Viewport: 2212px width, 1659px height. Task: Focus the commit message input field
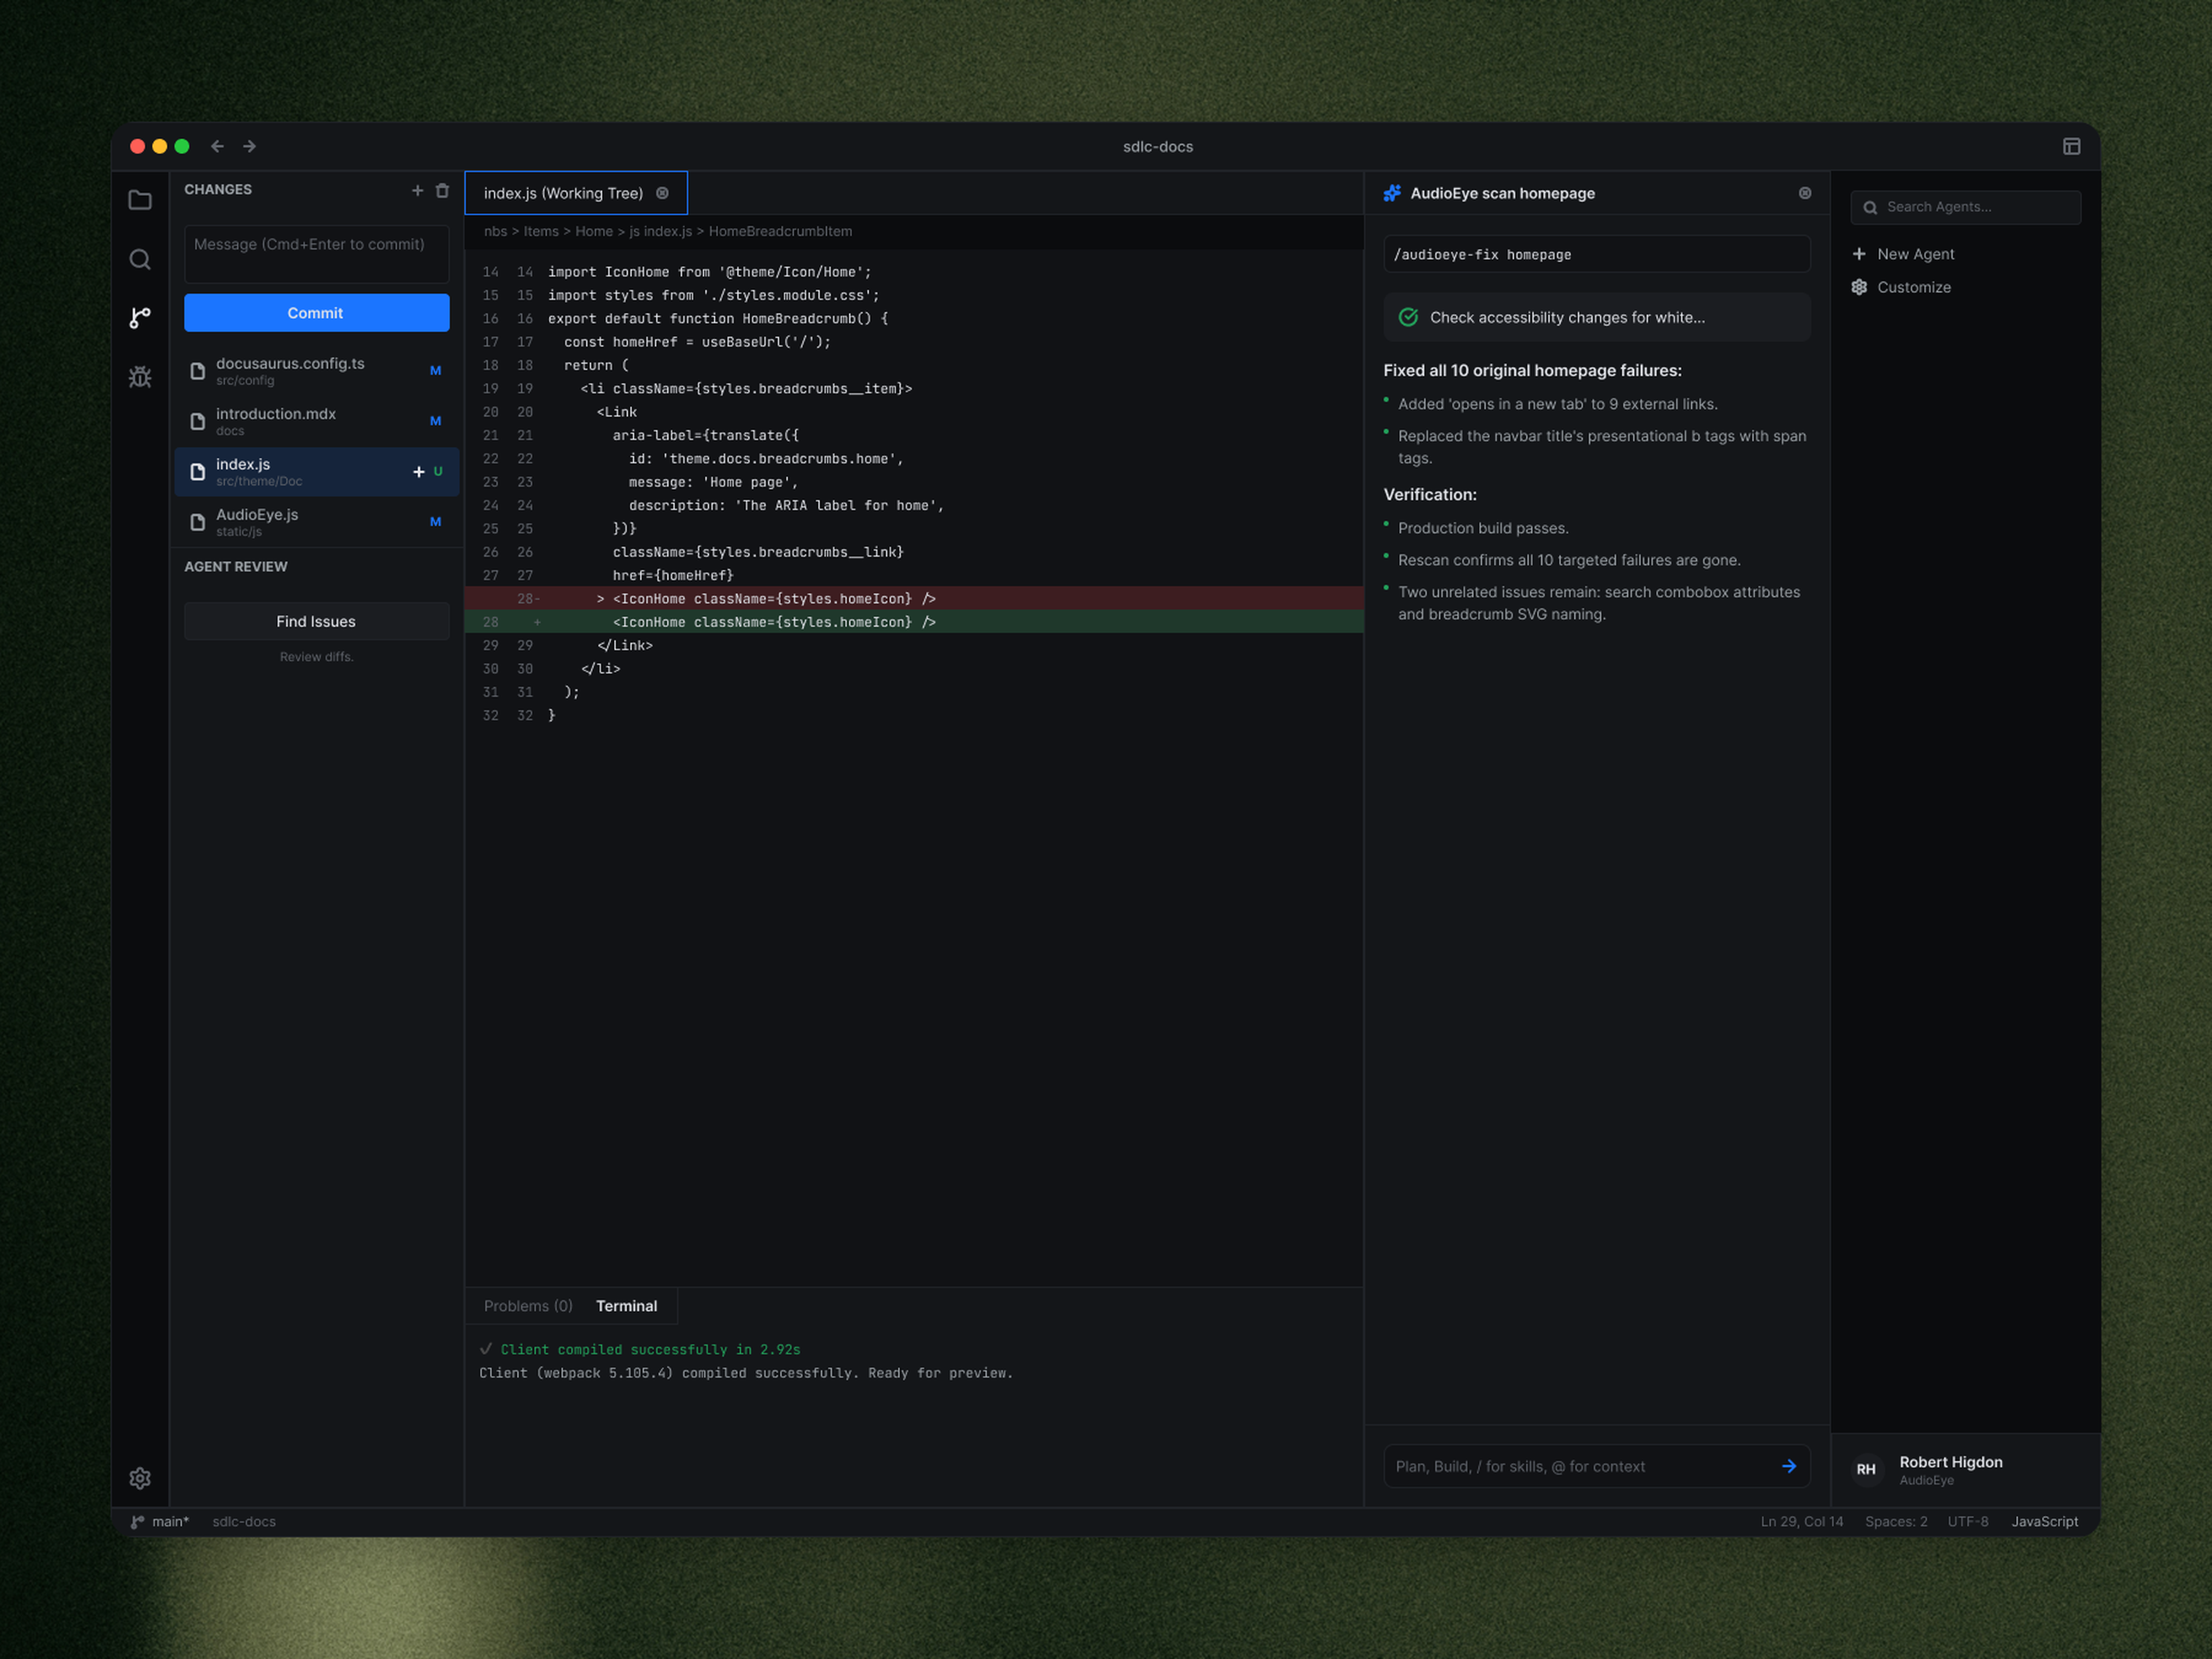click(x=316, y=254)
